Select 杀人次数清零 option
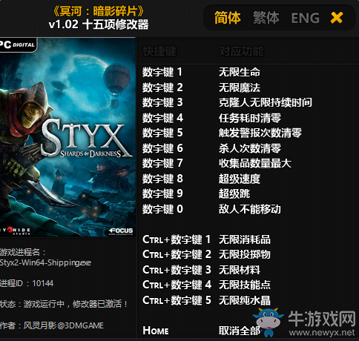The image size is (359, 341). coord(250,148)
